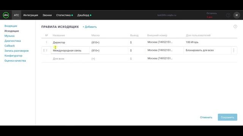
Task: Click the (810+) mask in Директор row
Action: 95,42
